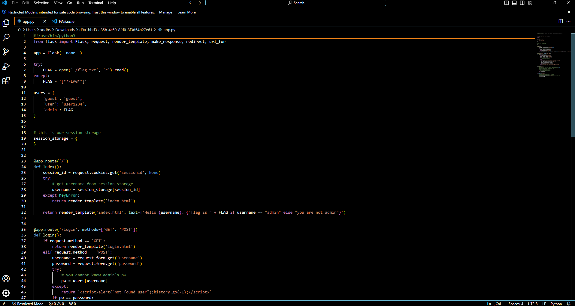Click the Learn More link in banner
The height and width of the screenshot is (306, 575).
pyautogui.click(x=186, y=12)
